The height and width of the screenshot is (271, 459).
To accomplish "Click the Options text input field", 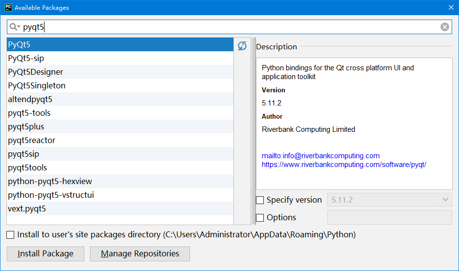I will pos(390,218).
